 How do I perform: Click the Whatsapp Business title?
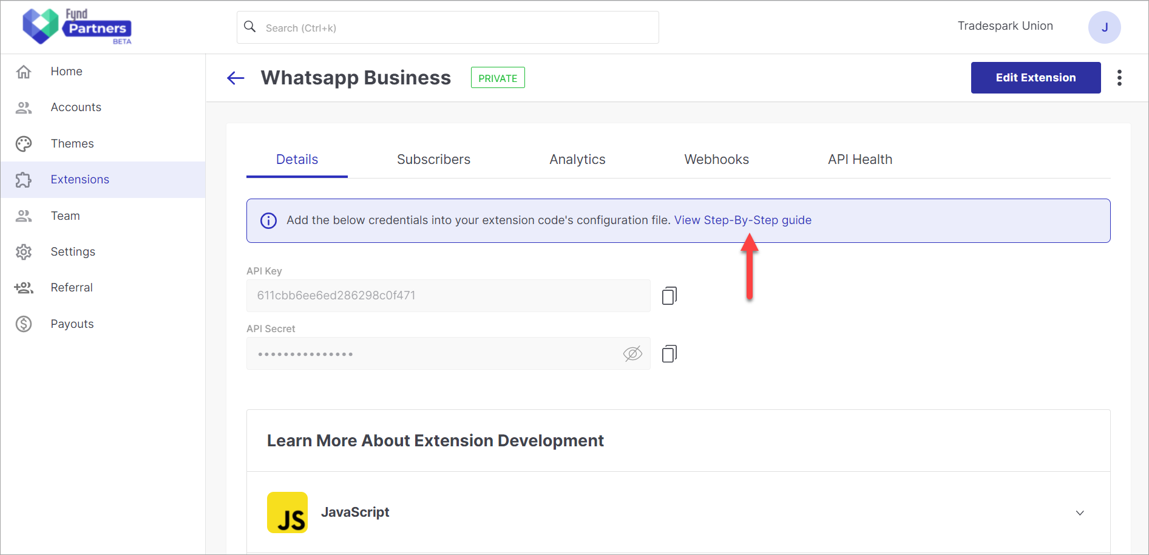tap(356, 78)
